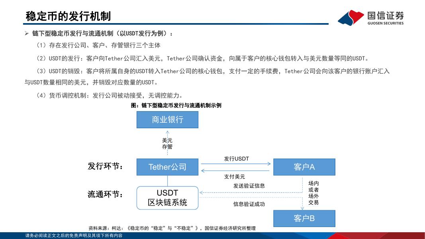Click the footer disclaimer 请务必阅读正文之后的免责声明
The width and height of the screenshot is (425, 239).
pyautogui.click(x=74, y=236)
